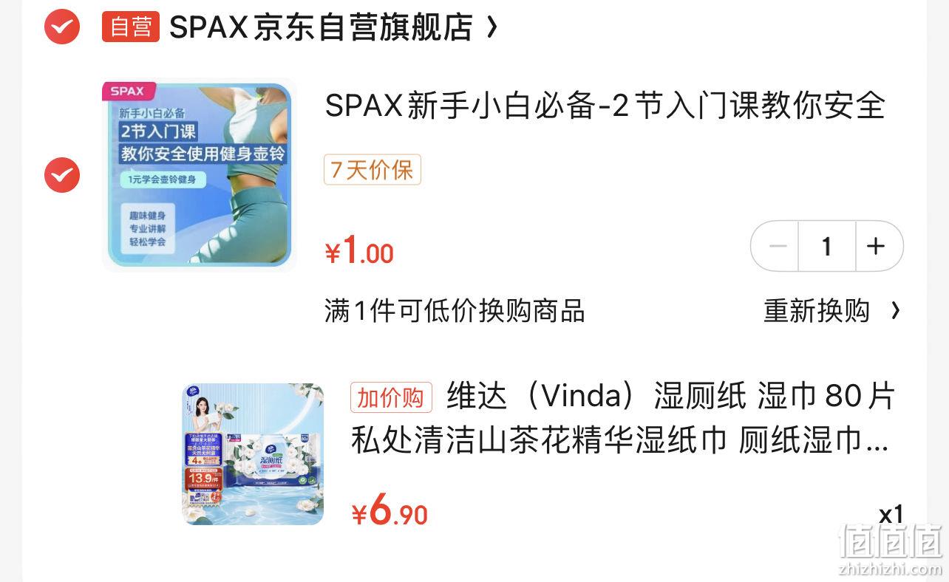Decrease quantity with the minus button
This screenshot has height=582, width=949.
point(777,246)
